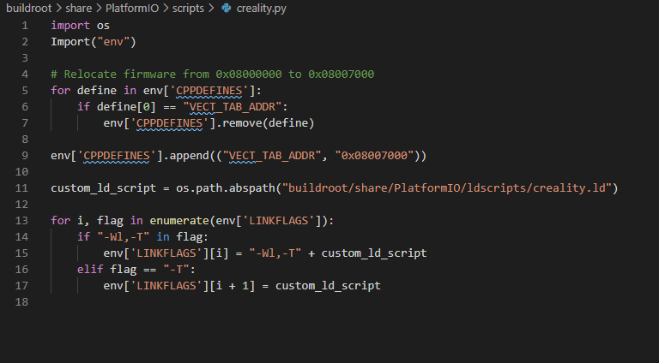Click the 'import os' statement
The image size is (659, 363).
tap(80, 26)
